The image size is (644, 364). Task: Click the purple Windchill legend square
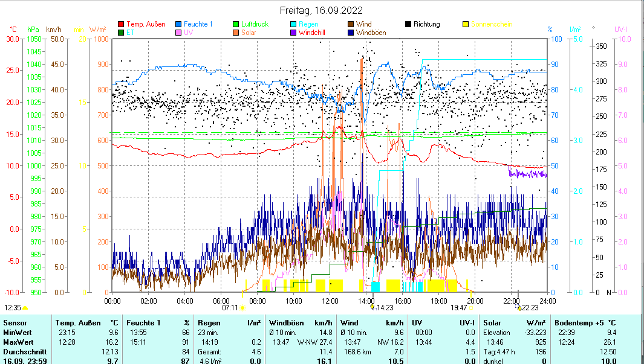click(x=294, y=33)
